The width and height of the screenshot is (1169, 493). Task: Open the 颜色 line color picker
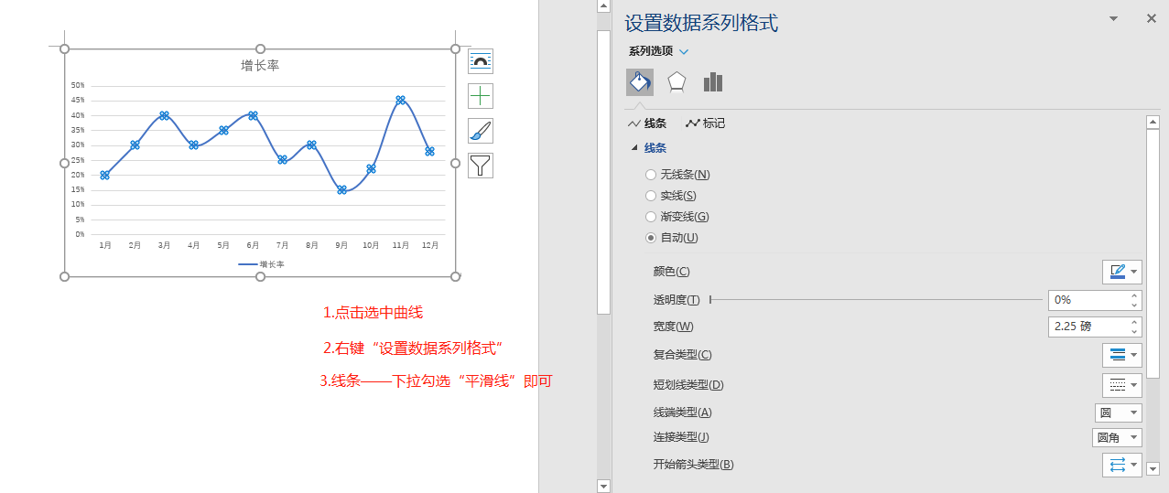coord(1122,272)
